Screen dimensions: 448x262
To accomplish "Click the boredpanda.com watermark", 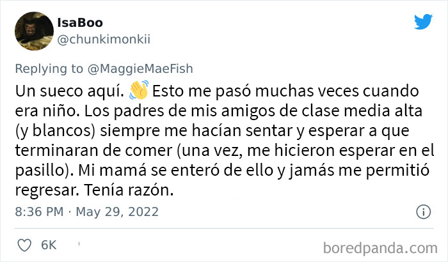I will [x=380, y=248].
